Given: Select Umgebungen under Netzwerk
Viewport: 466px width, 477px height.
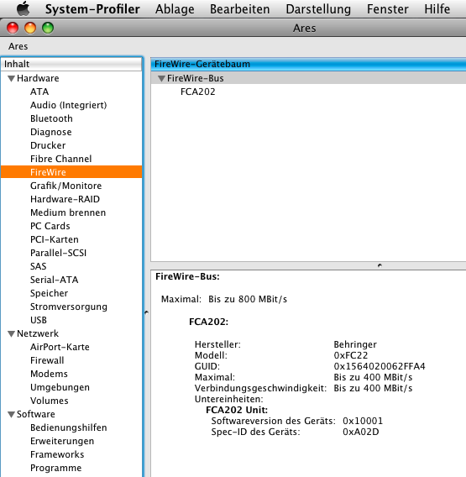Looking at the screenshot, I should 60,387.
